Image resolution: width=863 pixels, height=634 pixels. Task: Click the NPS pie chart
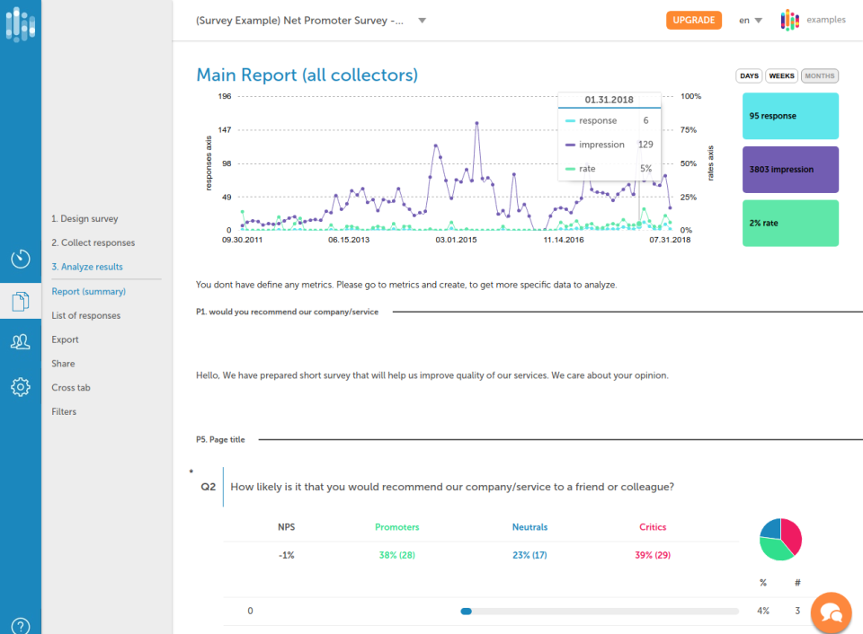click(780, 539)
